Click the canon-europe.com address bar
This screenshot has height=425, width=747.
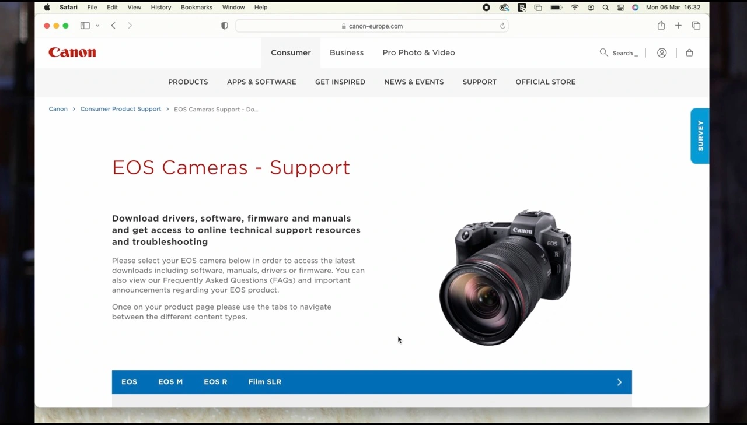(x=372, y=26)
